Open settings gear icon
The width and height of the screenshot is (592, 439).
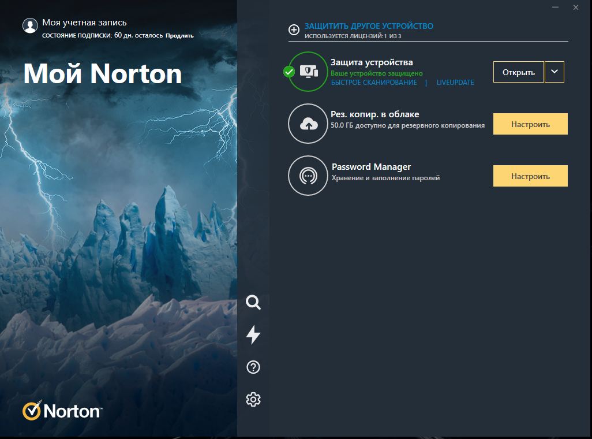[253, 399]
